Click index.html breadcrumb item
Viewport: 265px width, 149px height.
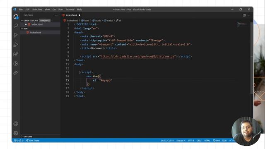72,20
